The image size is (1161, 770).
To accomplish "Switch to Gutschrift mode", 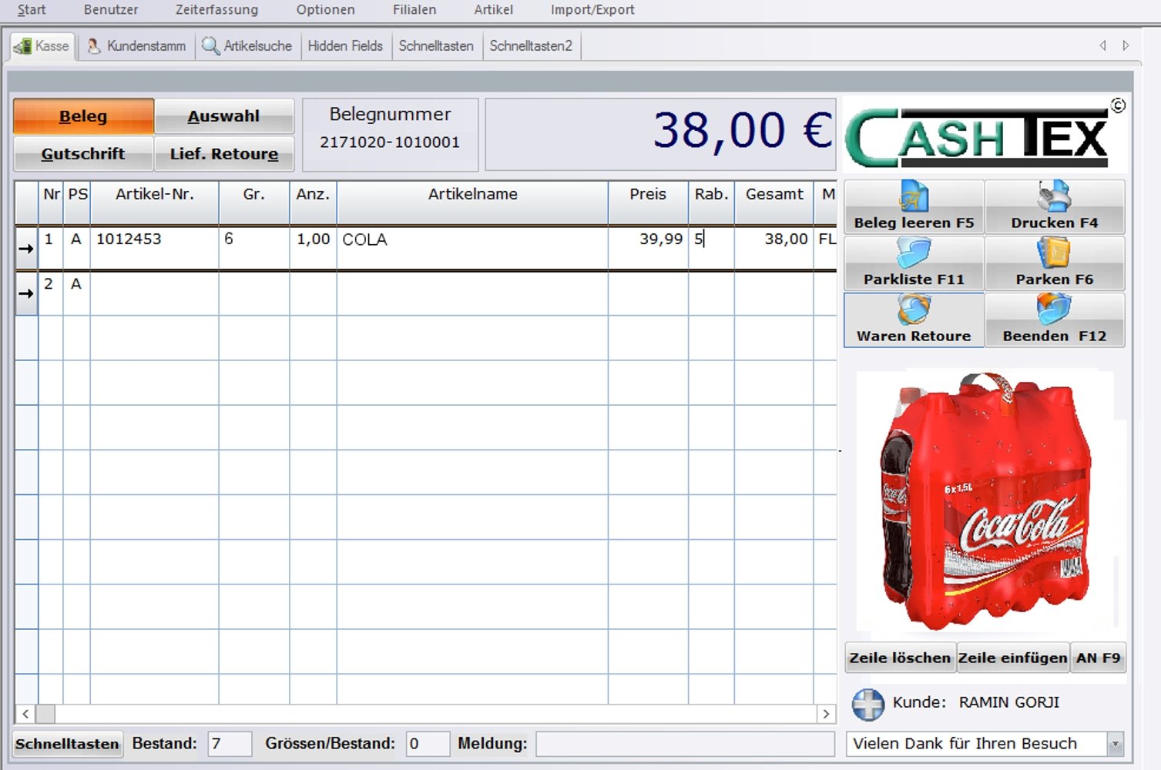I will tap(83, 154).
